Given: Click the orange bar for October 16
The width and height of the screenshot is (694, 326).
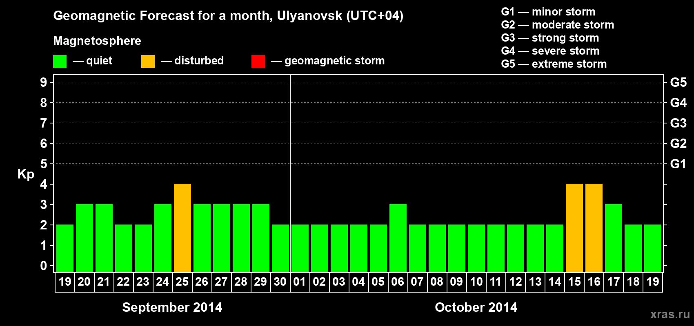Looking at the screenshot, I should [594, 228].
